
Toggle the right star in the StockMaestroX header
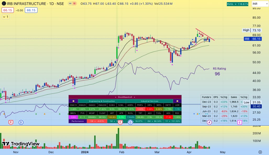coord(177,101)
